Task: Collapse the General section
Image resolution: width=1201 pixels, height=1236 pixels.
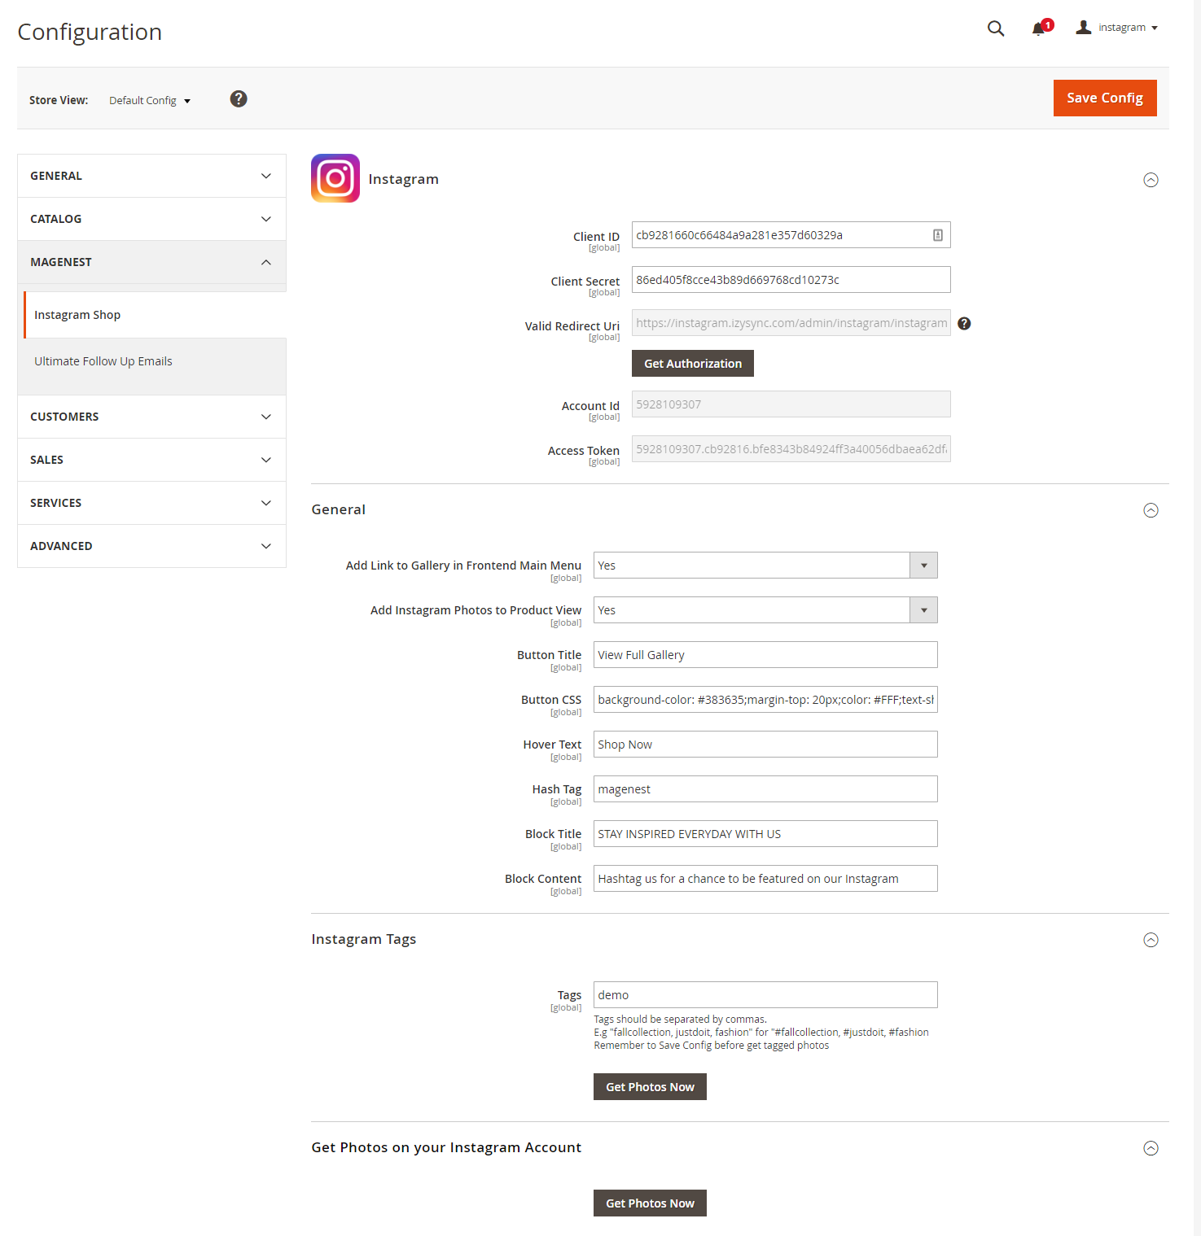Action: tap(1151, 510)
